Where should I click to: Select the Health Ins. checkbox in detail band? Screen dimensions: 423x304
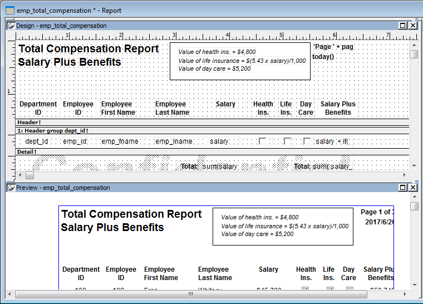pos(262,141)
